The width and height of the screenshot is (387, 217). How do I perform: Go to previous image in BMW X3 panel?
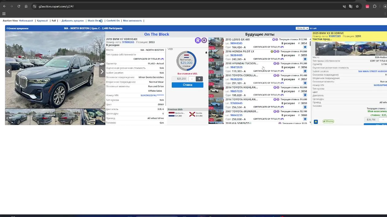point(317,49)
